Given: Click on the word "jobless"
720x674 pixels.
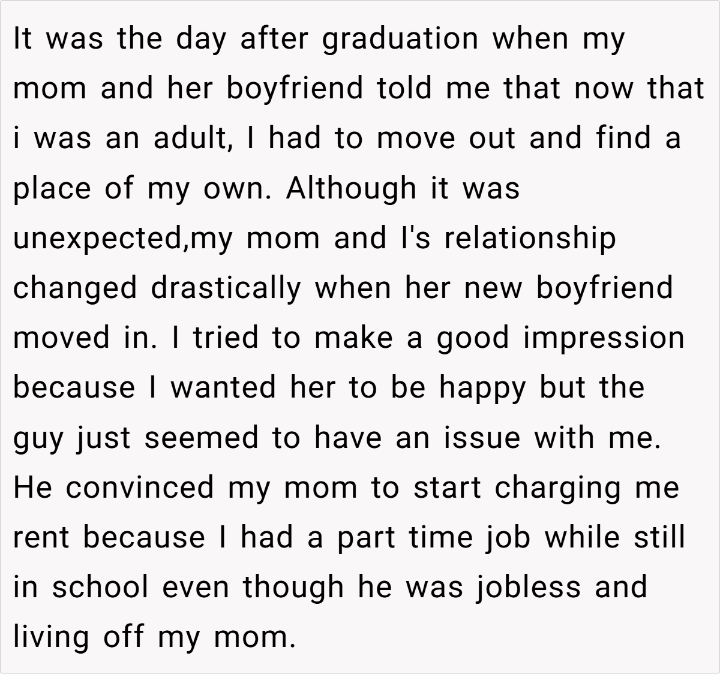Looking at the screenshot, I should coord(529,586).
